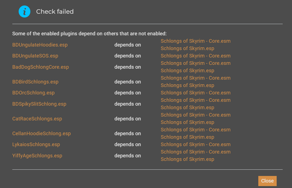The width and height of the screenshot is (292, 188).
Task: Open the CatRaceSchlongs.esp plugin link
Action: click(x=37, y=119)
